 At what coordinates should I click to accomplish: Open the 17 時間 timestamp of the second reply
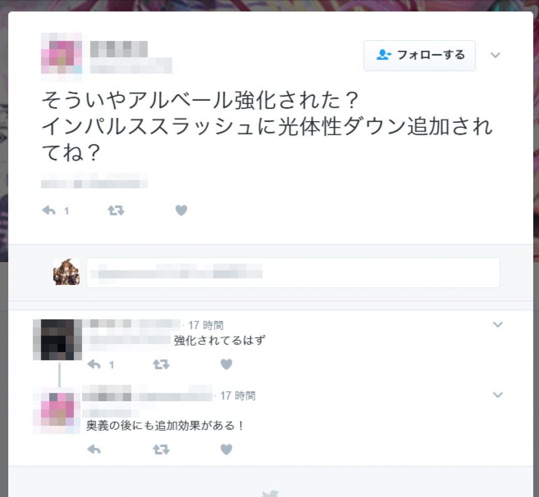[x=237, y=396]
